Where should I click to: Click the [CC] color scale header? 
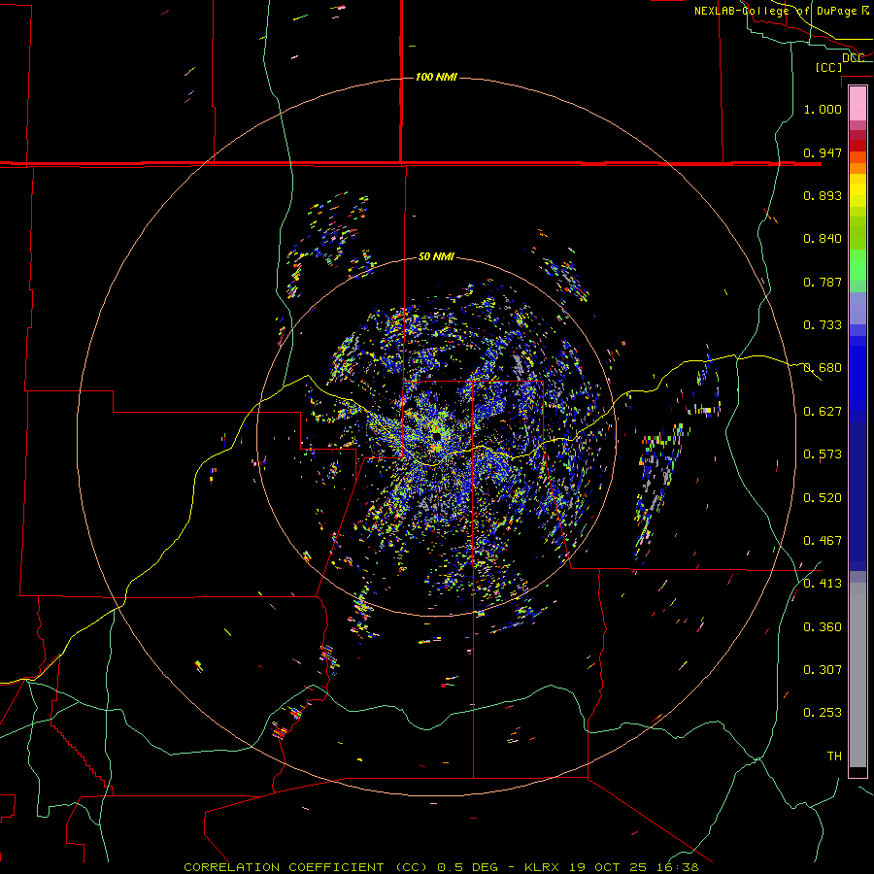(x=828, y=67)
